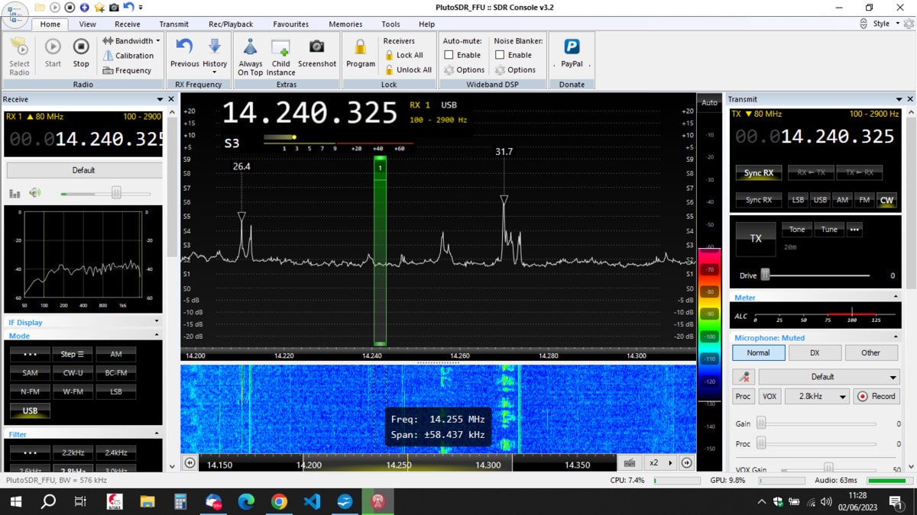
Task: Open the Tools menu
Action: coord(390,24)
